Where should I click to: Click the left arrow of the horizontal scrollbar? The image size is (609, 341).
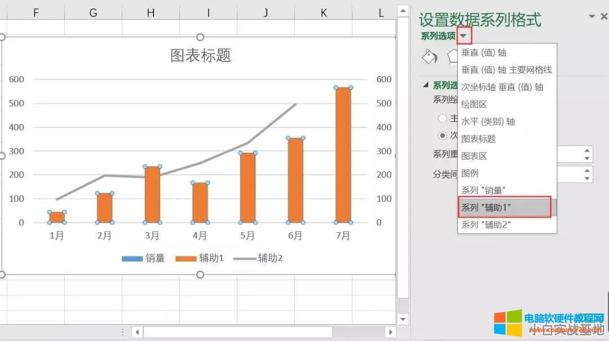[x=137, y=332]
